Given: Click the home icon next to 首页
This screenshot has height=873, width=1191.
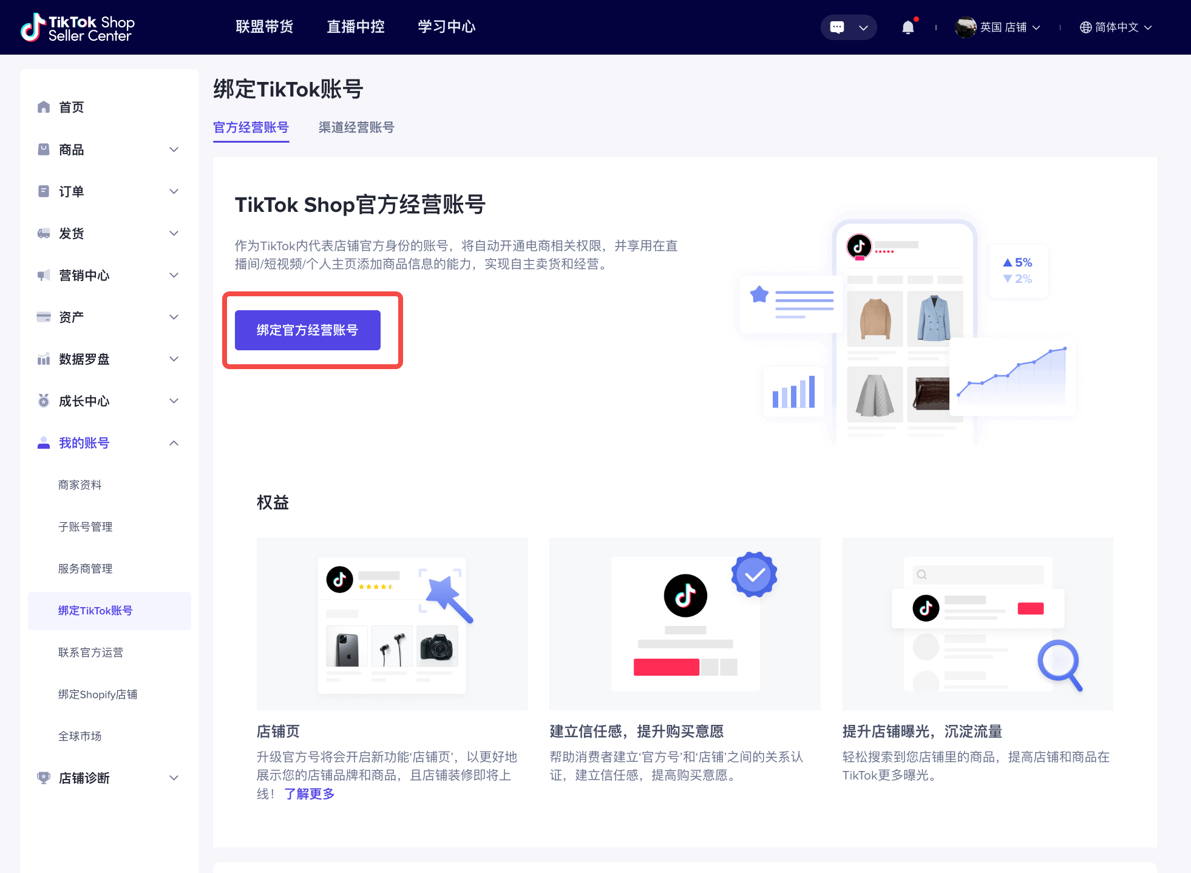Looking at the screenshot, I should coord(44,107).
